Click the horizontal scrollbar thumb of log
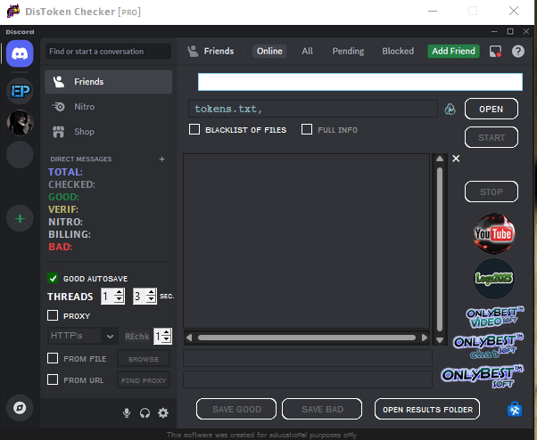 (x=307, y=338)
